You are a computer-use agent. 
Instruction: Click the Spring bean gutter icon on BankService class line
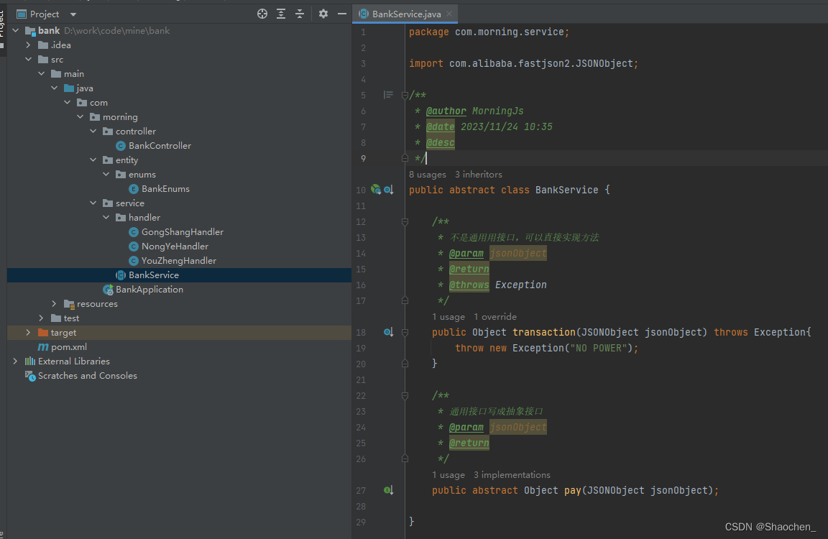point(376,190)
